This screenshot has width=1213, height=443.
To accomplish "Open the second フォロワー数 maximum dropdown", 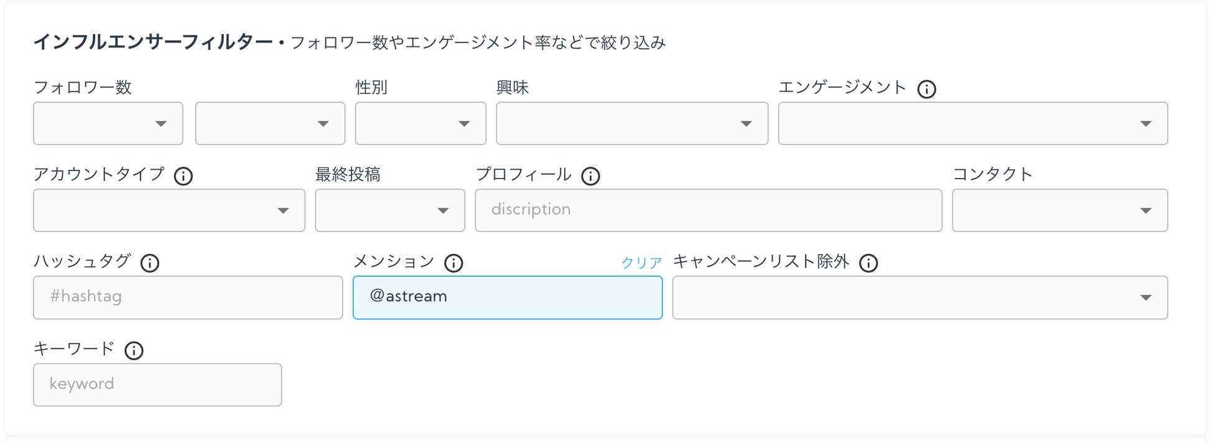I will point(270,124).
